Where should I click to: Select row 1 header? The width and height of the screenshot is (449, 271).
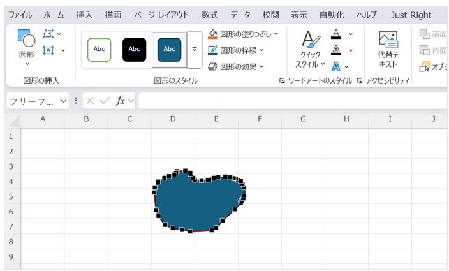click(11, 136)
